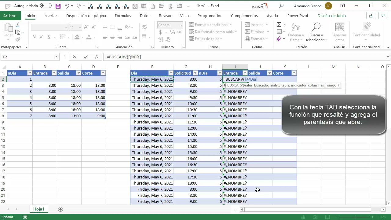Select column header L
This screenshot has width=391, height=220.
(309, 67)
